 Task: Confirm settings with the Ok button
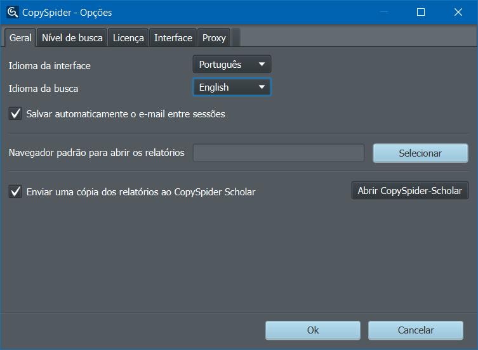(x=313, y=330)
